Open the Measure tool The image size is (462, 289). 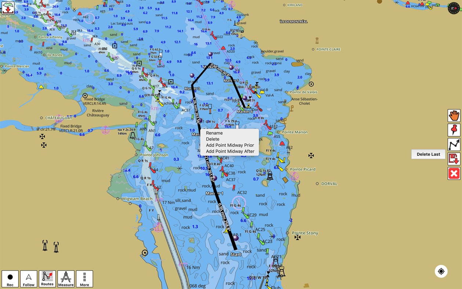pos(66,279)
